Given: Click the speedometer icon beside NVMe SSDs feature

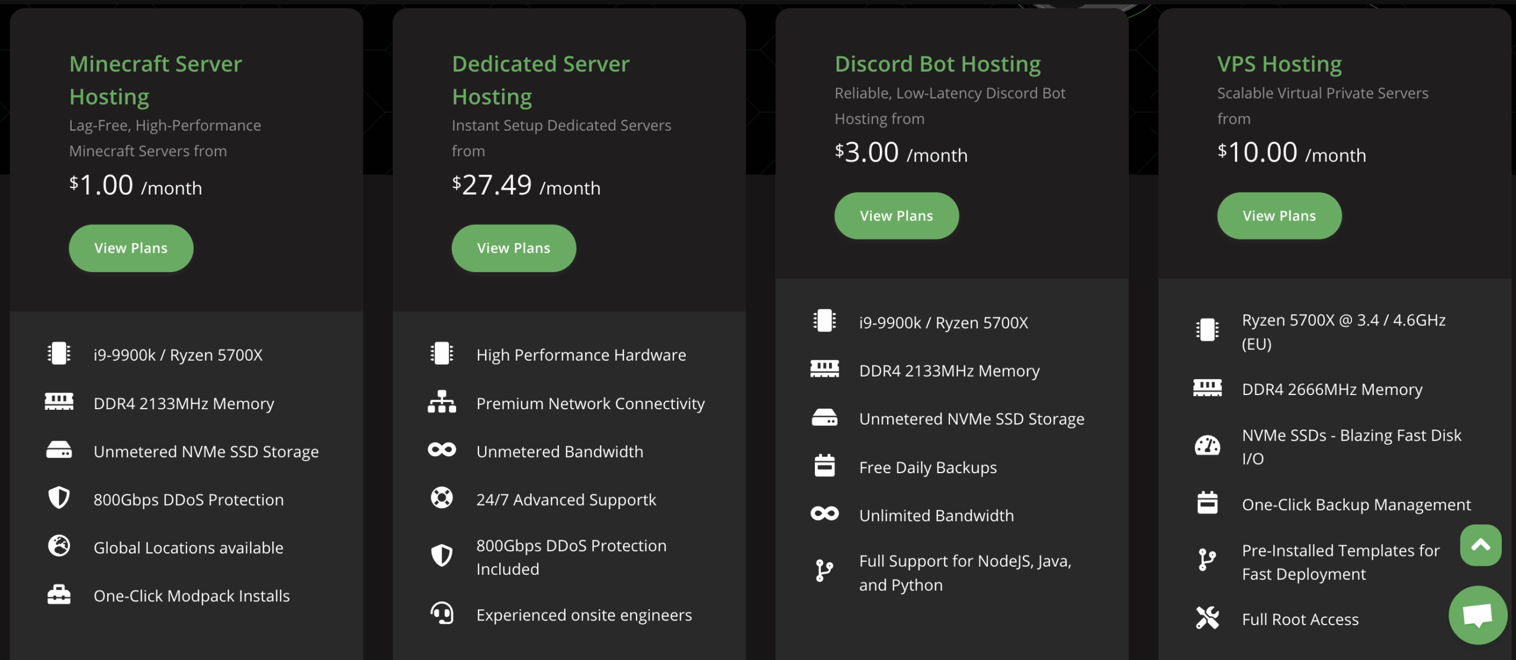Looking at the screenshot, I should click(x=1208, y=445).
